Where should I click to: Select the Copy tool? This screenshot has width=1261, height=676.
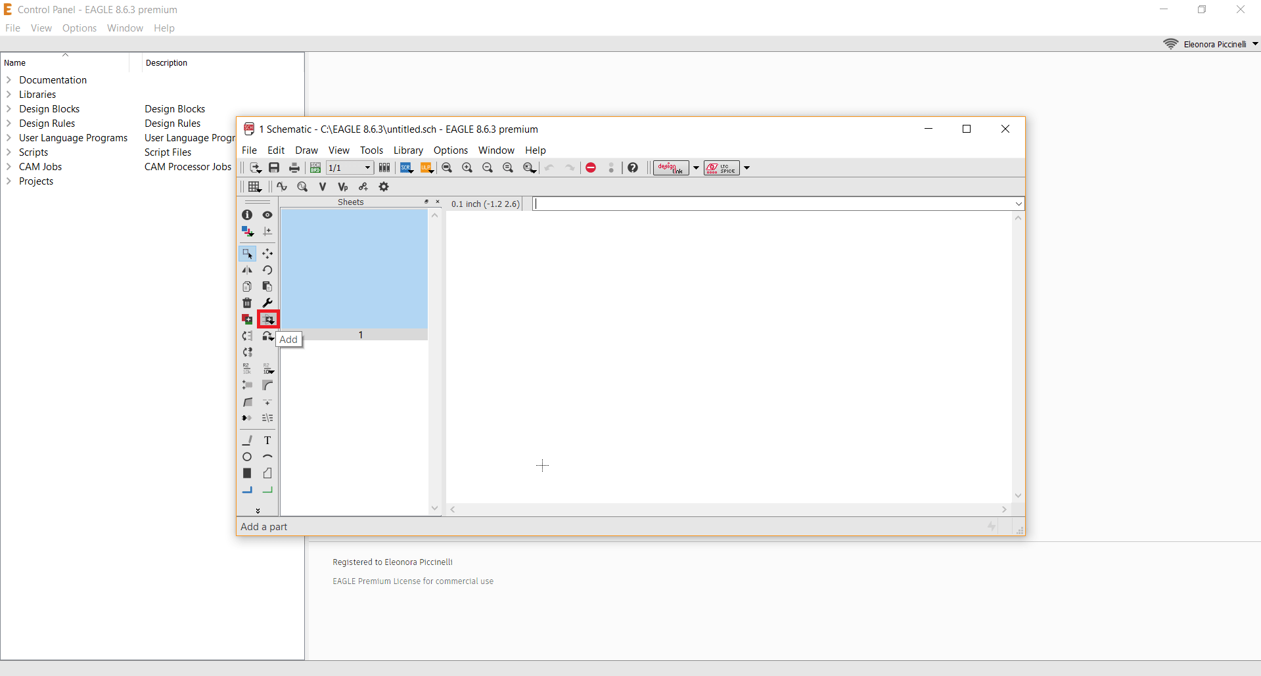247,286
